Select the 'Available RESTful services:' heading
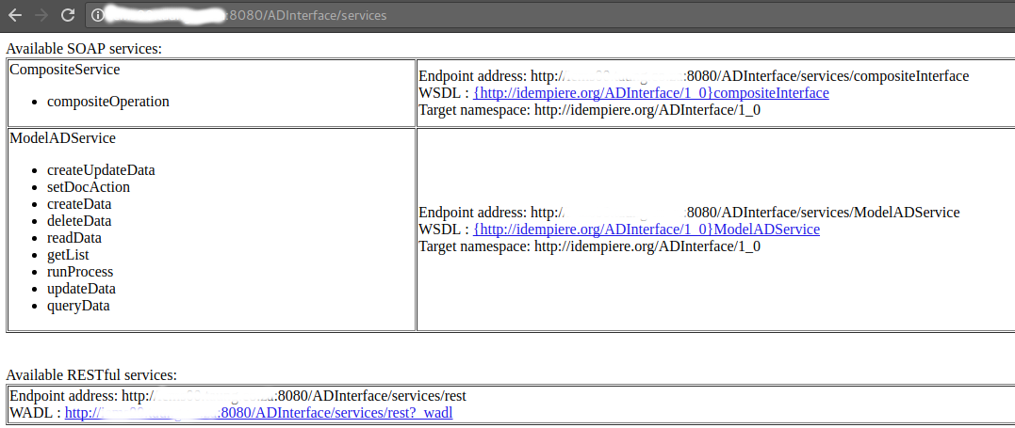This screenshot has height=428, width=1015. 91,375
